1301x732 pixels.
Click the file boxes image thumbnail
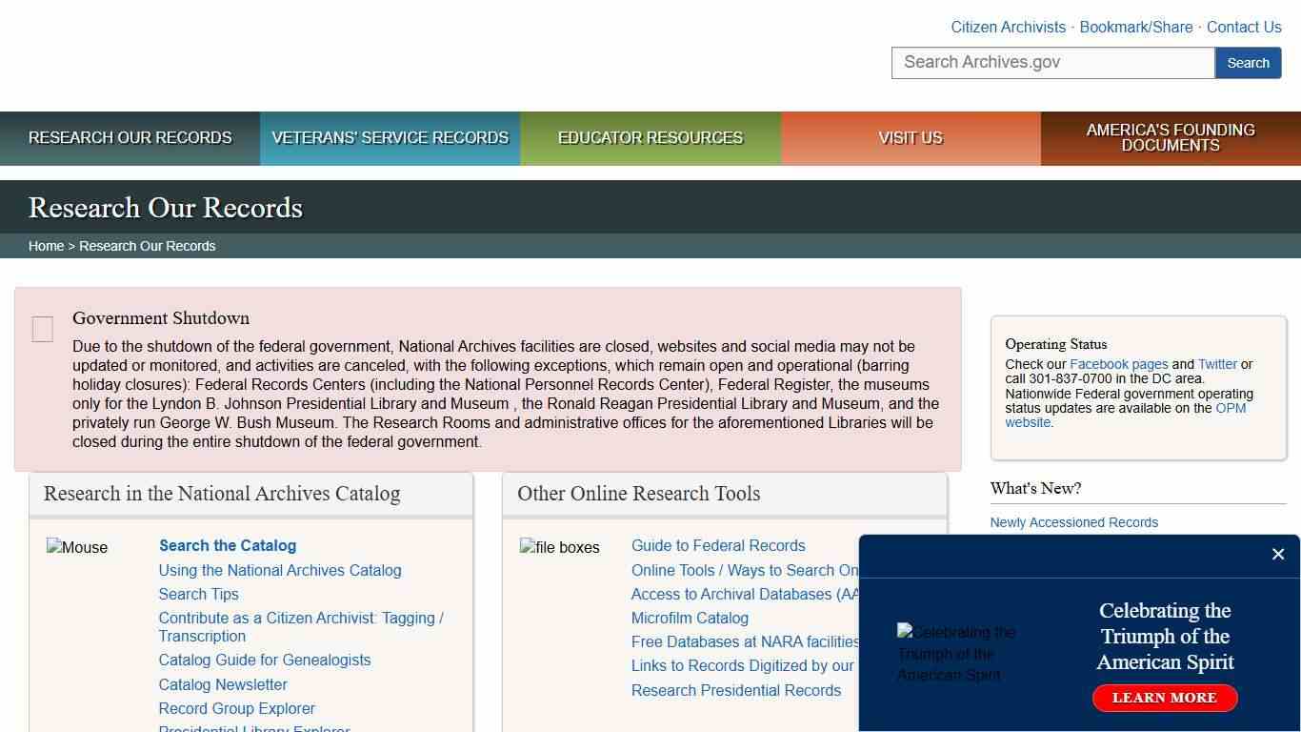(560, 547)
